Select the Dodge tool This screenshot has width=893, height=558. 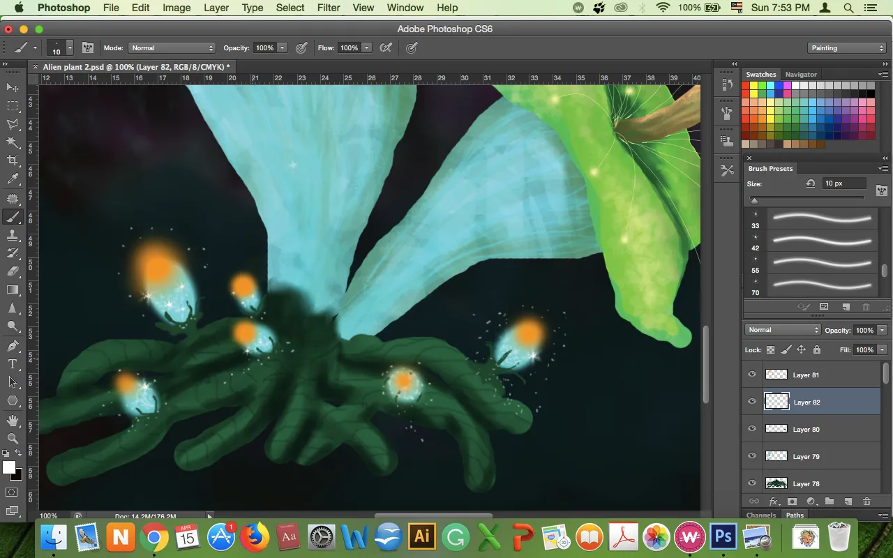pyautogui.click(x=13, y=326)
